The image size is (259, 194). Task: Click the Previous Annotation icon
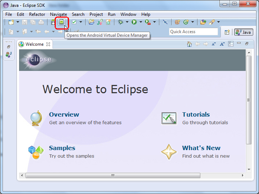pos(24,32)
